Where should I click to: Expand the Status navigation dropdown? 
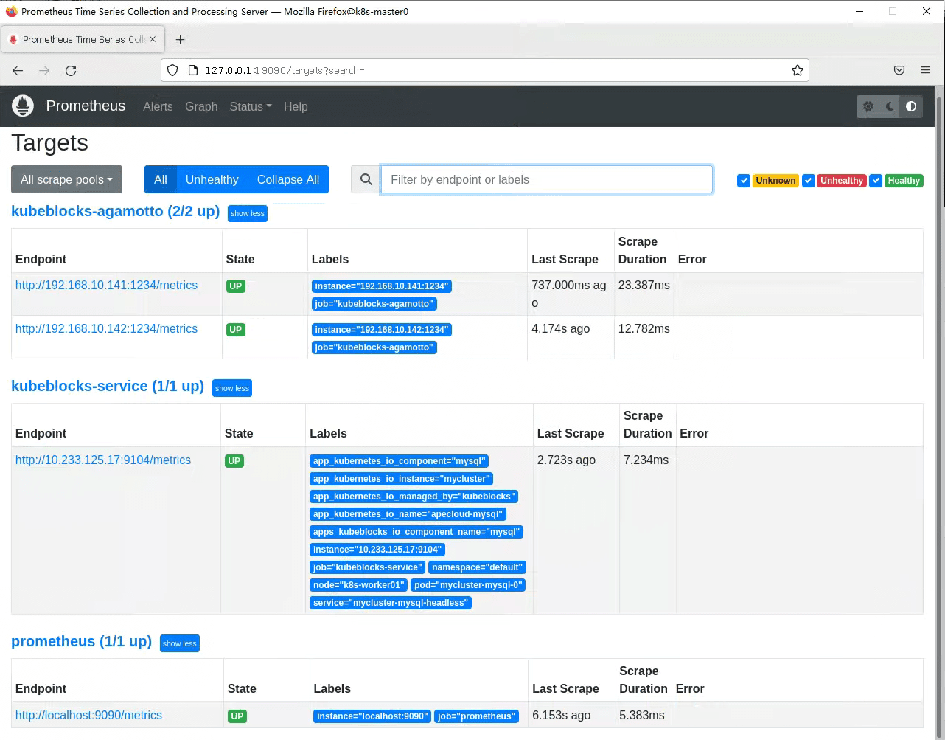pyautogui.click(x=251, y=106)
